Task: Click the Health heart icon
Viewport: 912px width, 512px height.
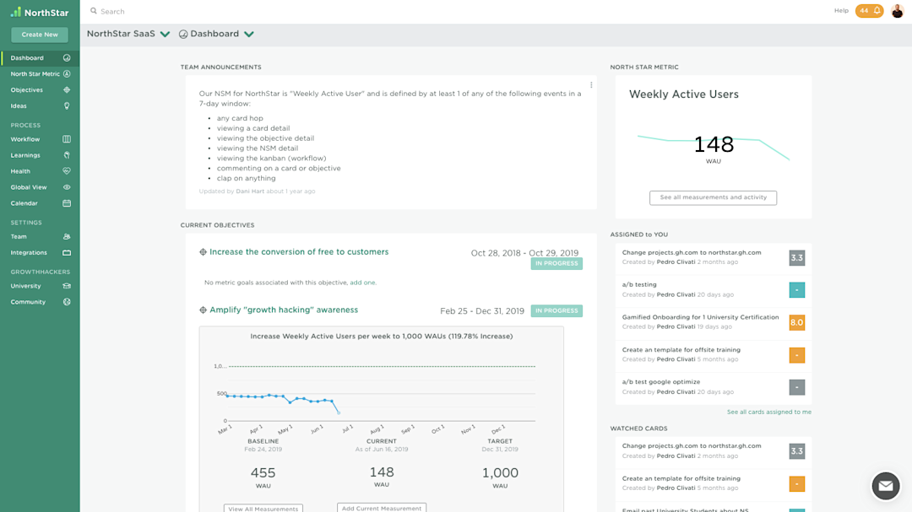Action: (67, 171)
